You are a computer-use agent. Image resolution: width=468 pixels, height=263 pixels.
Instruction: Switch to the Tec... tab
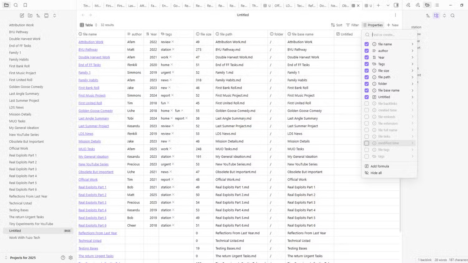(x=300, y=6)
